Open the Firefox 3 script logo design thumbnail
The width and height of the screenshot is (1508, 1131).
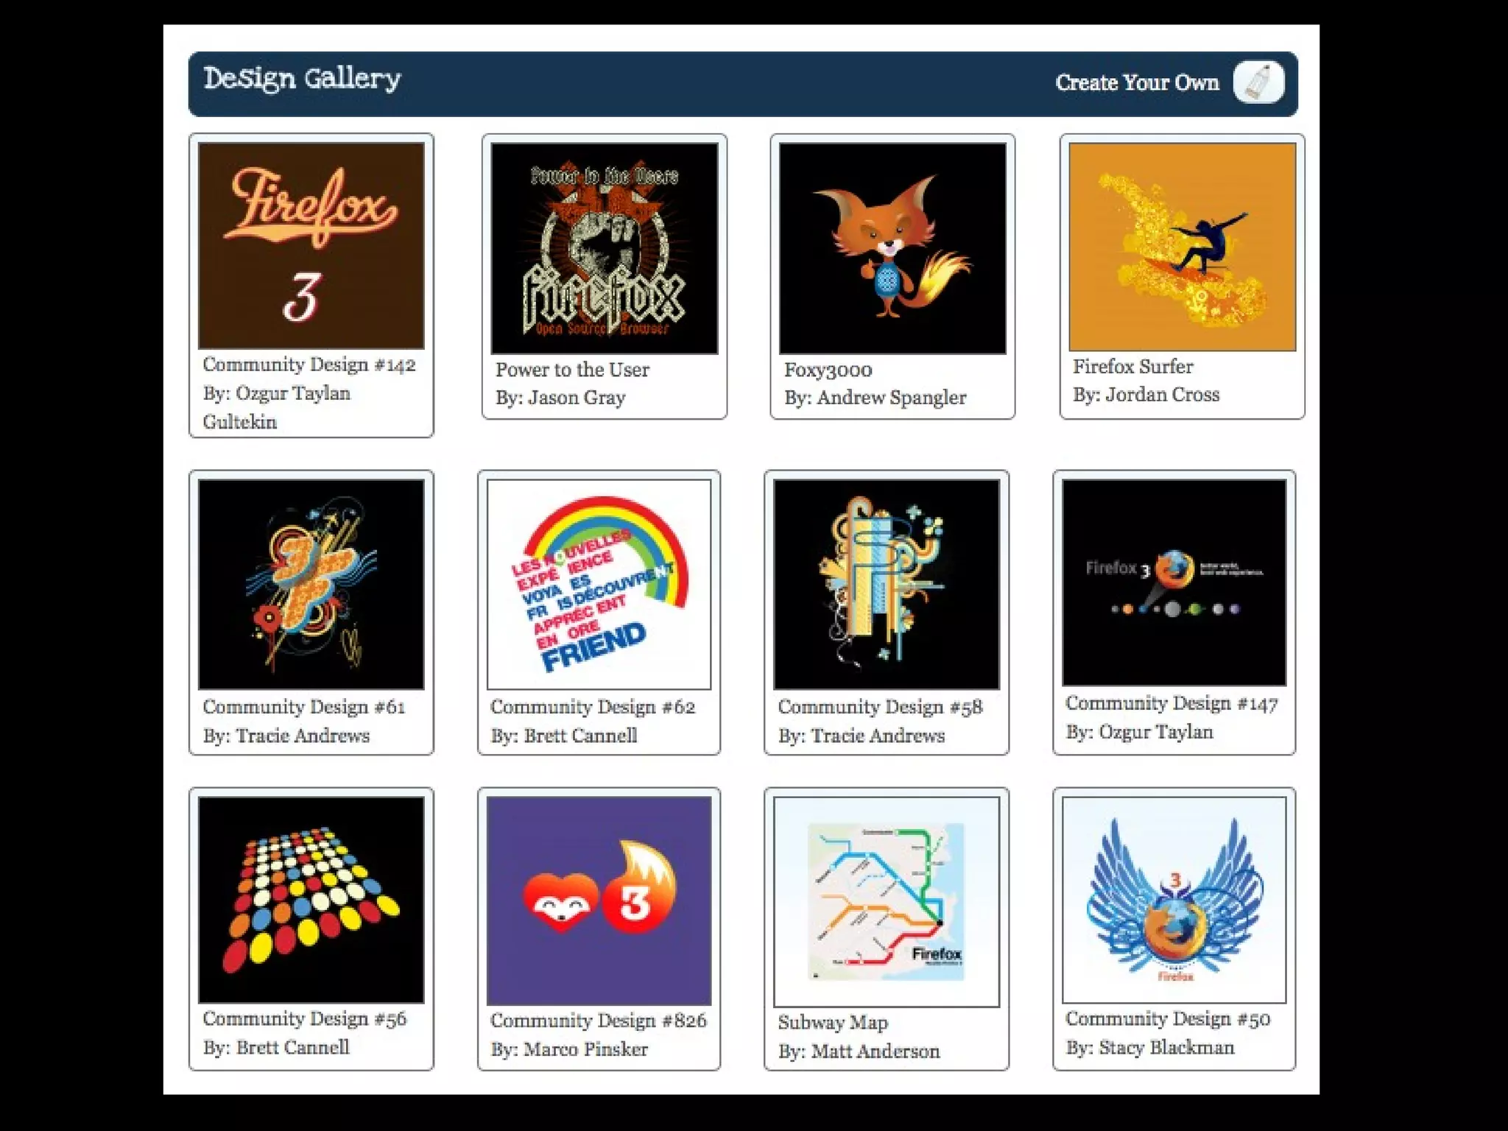[x=311, y=245]
